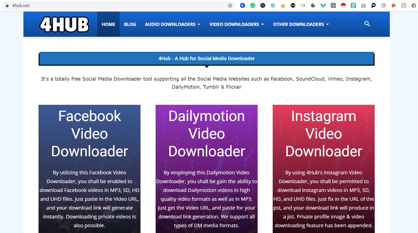
Task: Open the grey Facebook extension icon
Action: [x=414, y=5]
